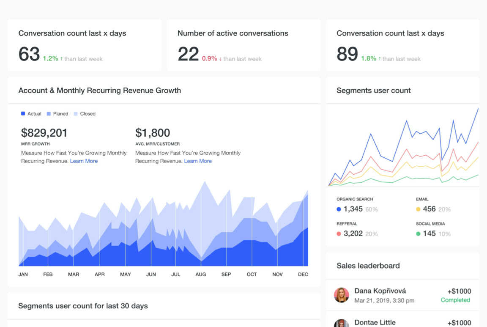Click the green up arrow beside 1.8%
Image resolution: width=487 pixels, height=327 pixels.
click(x=380, y=59)
